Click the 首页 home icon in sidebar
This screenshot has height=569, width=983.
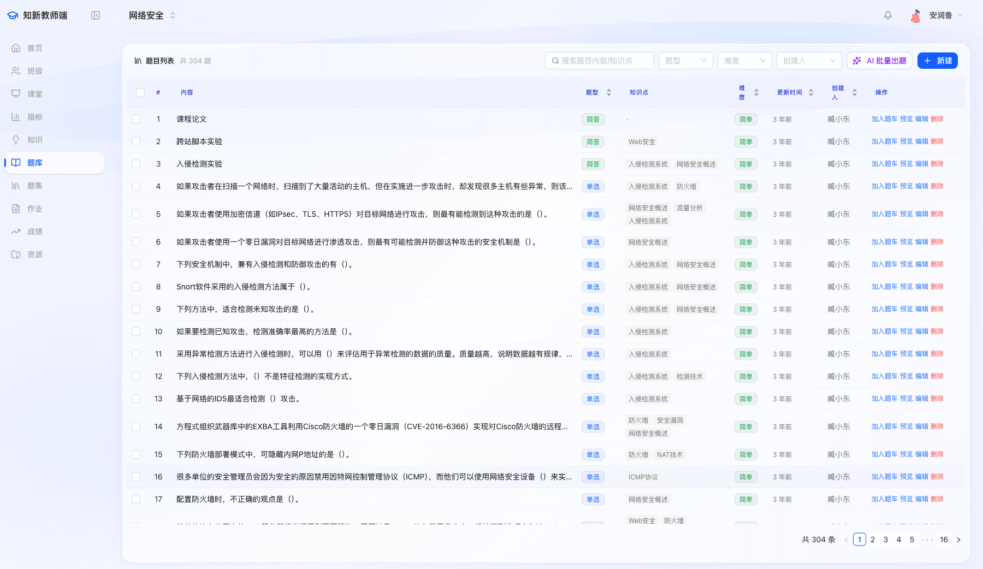16,48
